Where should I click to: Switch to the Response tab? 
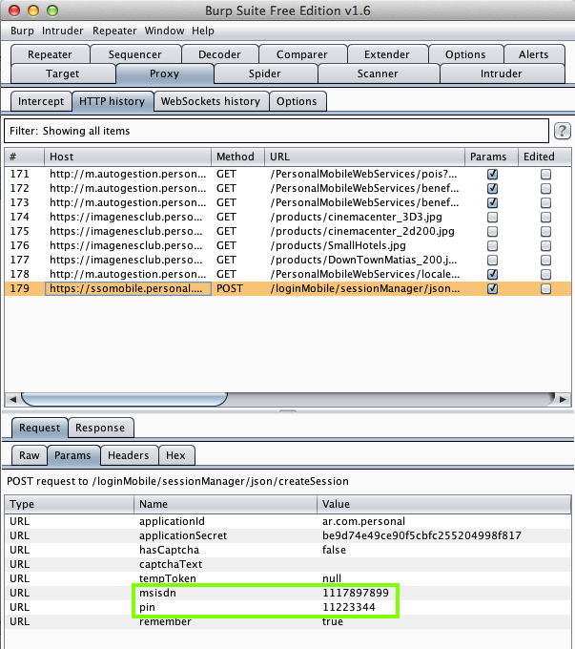(100, 428)
